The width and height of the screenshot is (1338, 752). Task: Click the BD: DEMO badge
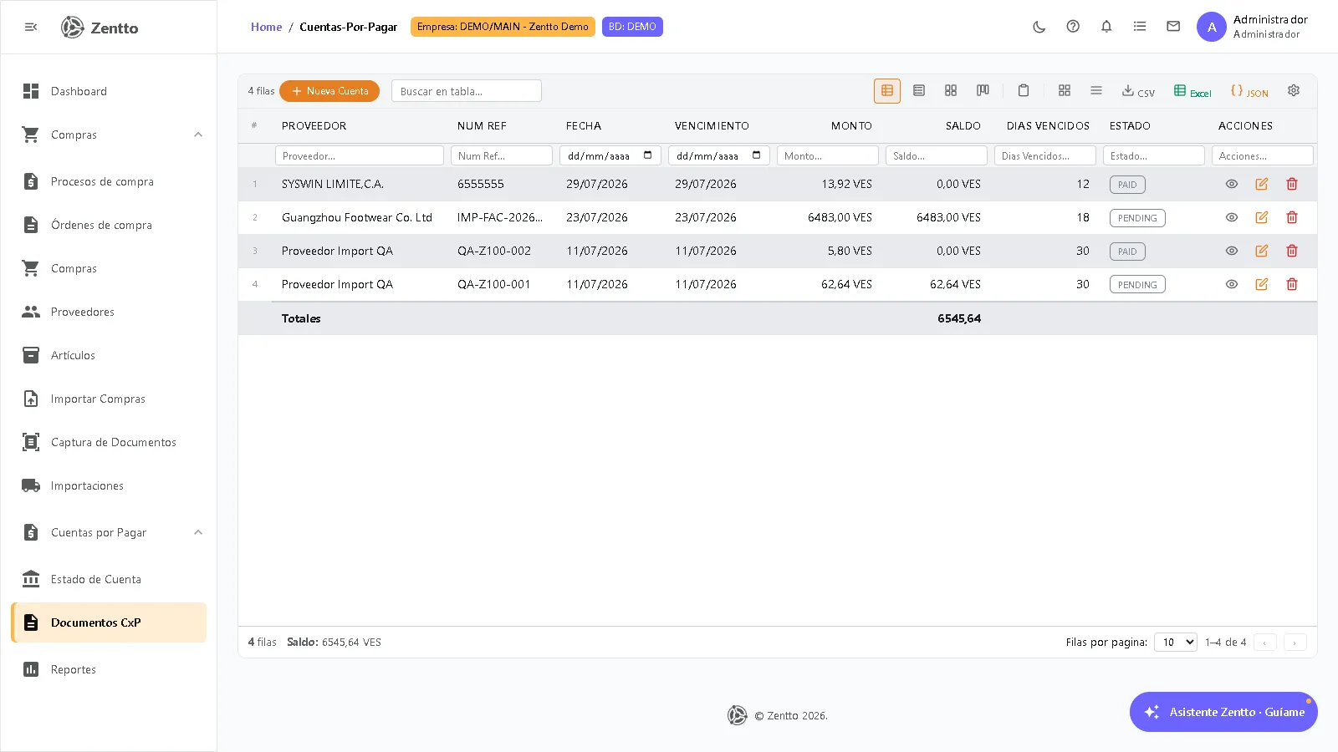point(632,27)
